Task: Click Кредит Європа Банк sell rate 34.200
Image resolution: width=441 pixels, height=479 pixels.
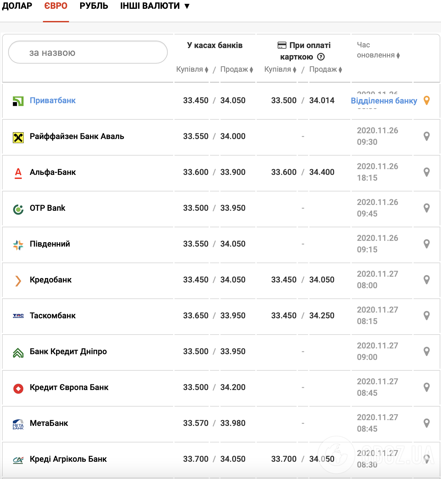Action: (x=233, y=387)
